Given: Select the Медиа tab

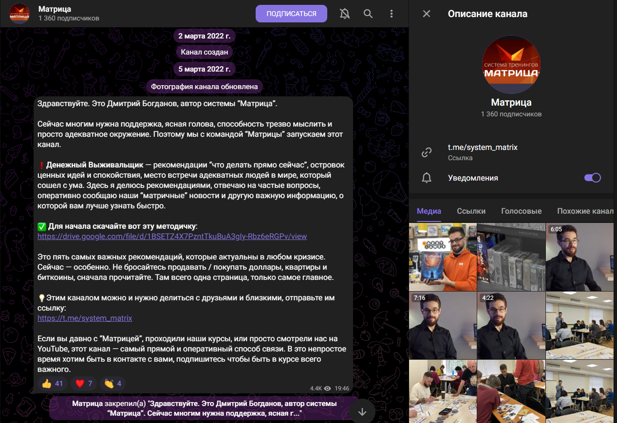Looking at the screenshot, I should click(x=429, y=211).
